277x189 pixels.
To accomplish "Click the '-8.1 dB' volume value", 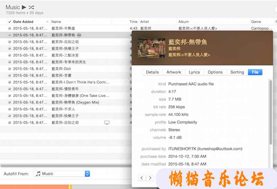I will [x=175, y=137].
